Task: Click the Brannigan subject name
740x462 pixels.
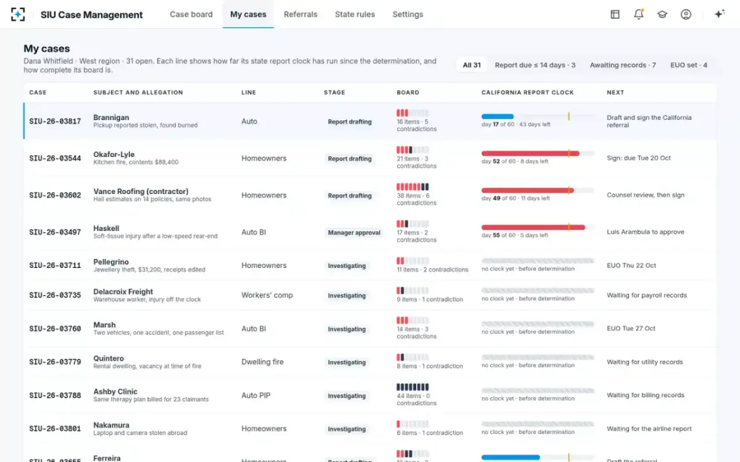Action: (111, 117)
